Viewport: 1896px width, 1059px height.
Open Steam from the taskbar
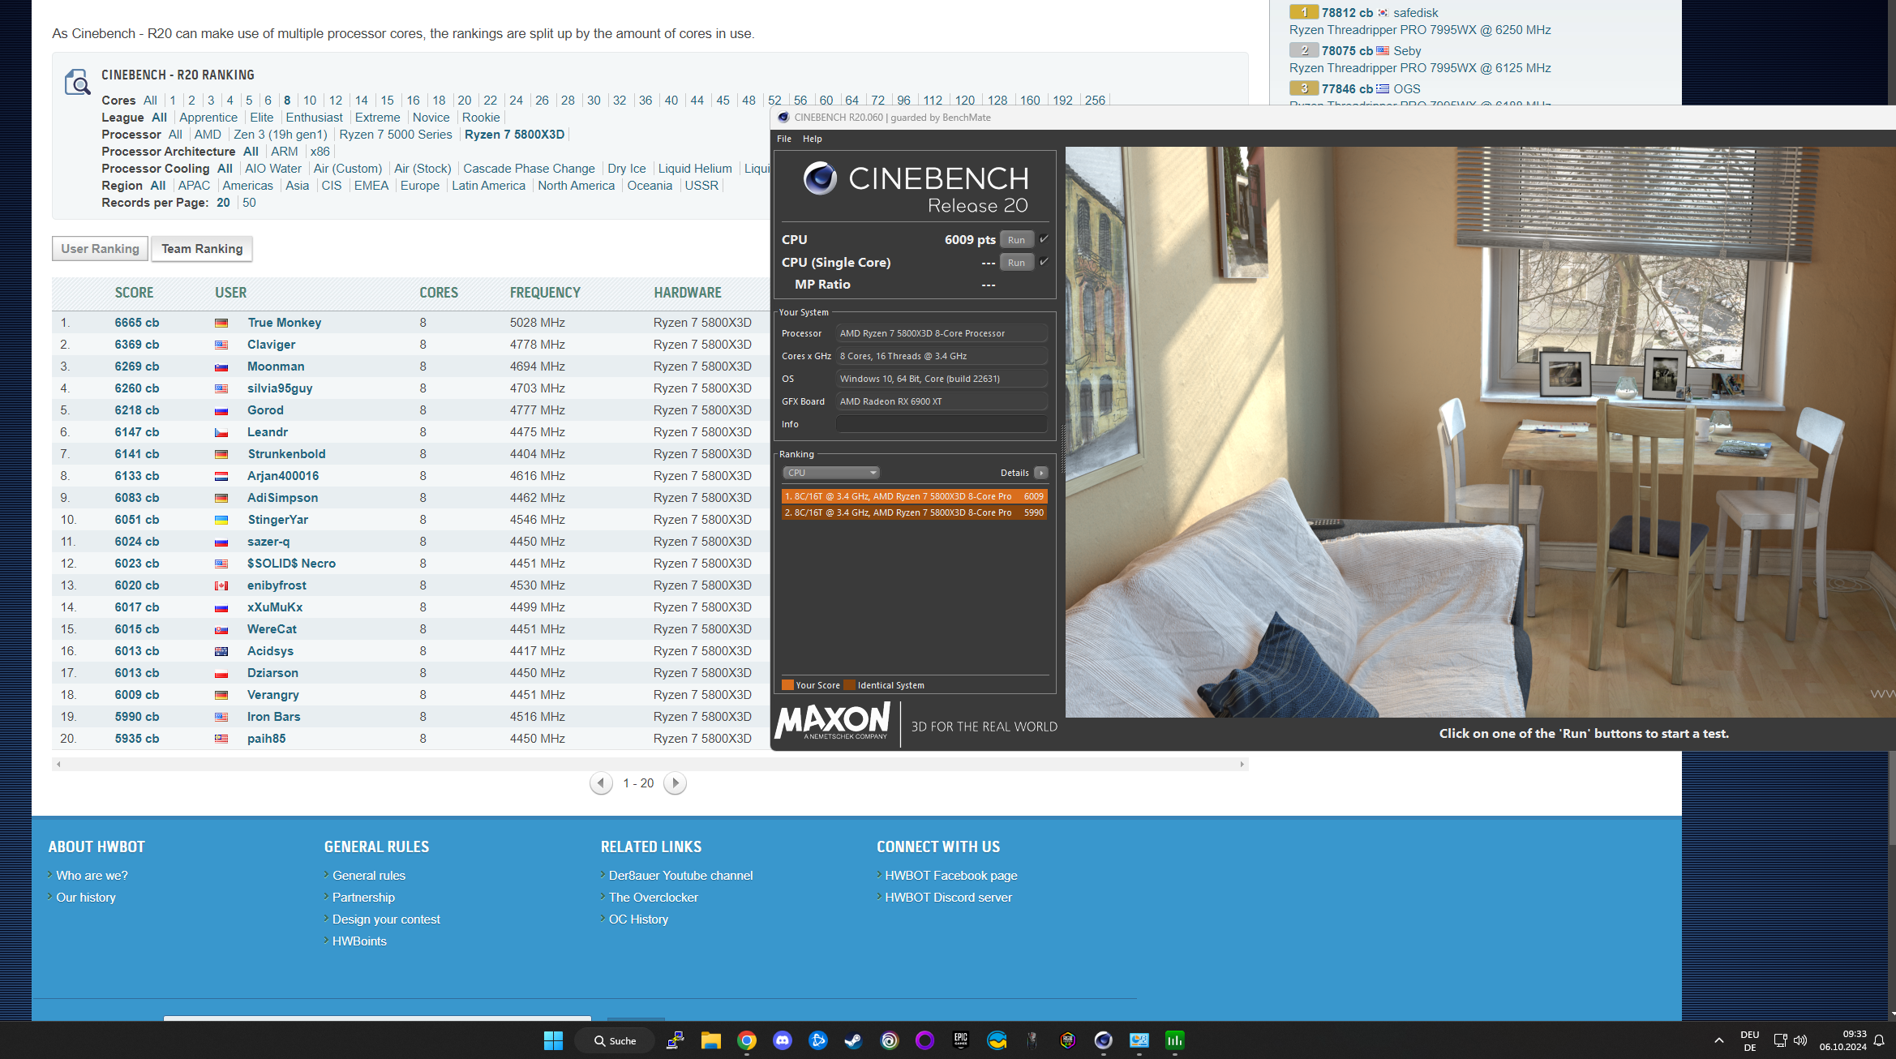click(853, 1040)
